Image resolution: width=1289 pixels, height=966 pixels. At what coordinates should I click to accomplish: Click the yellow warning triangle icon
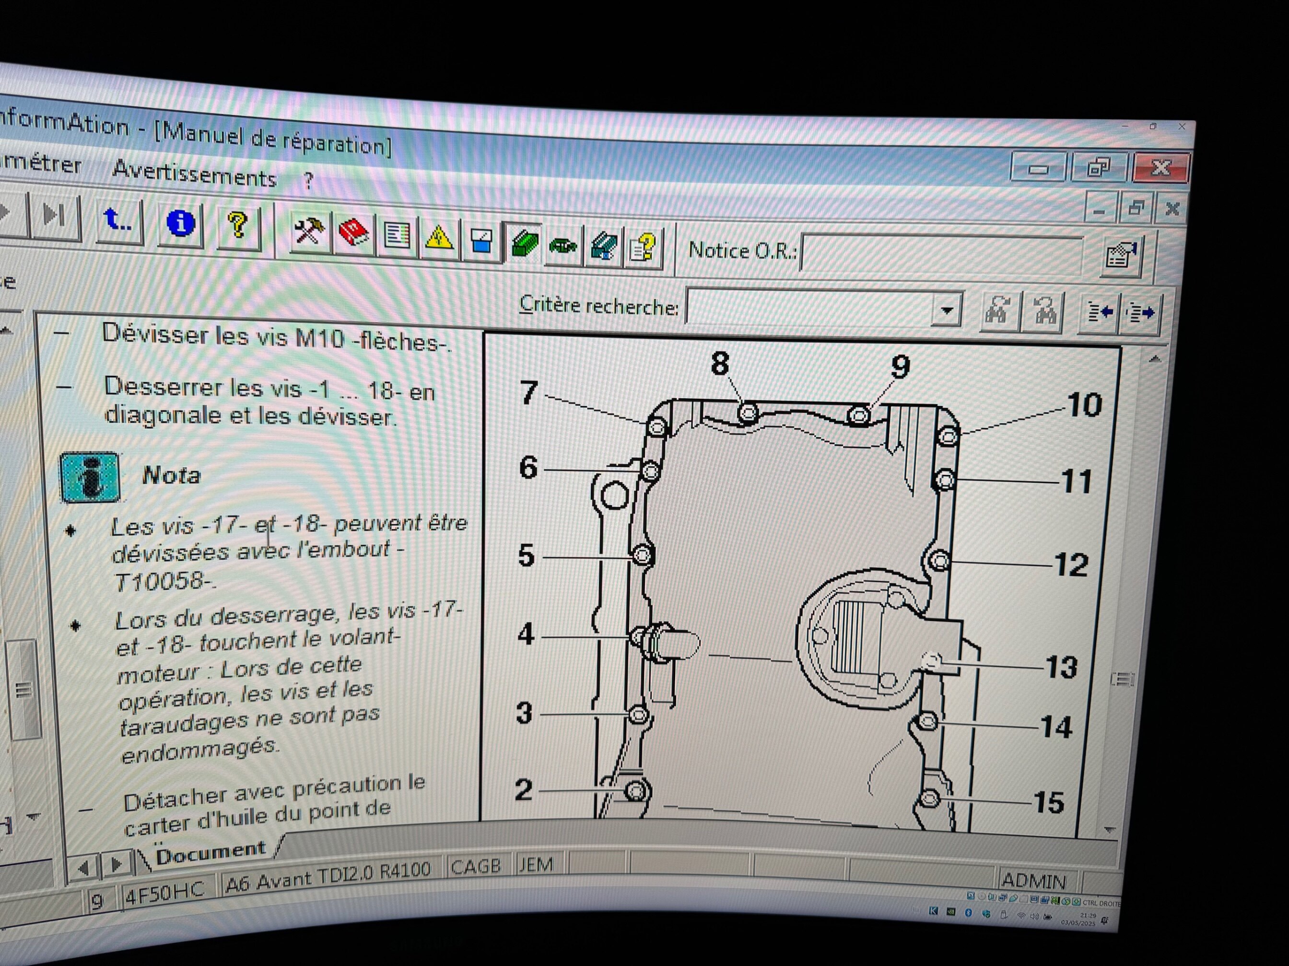[x=438, y=238]
